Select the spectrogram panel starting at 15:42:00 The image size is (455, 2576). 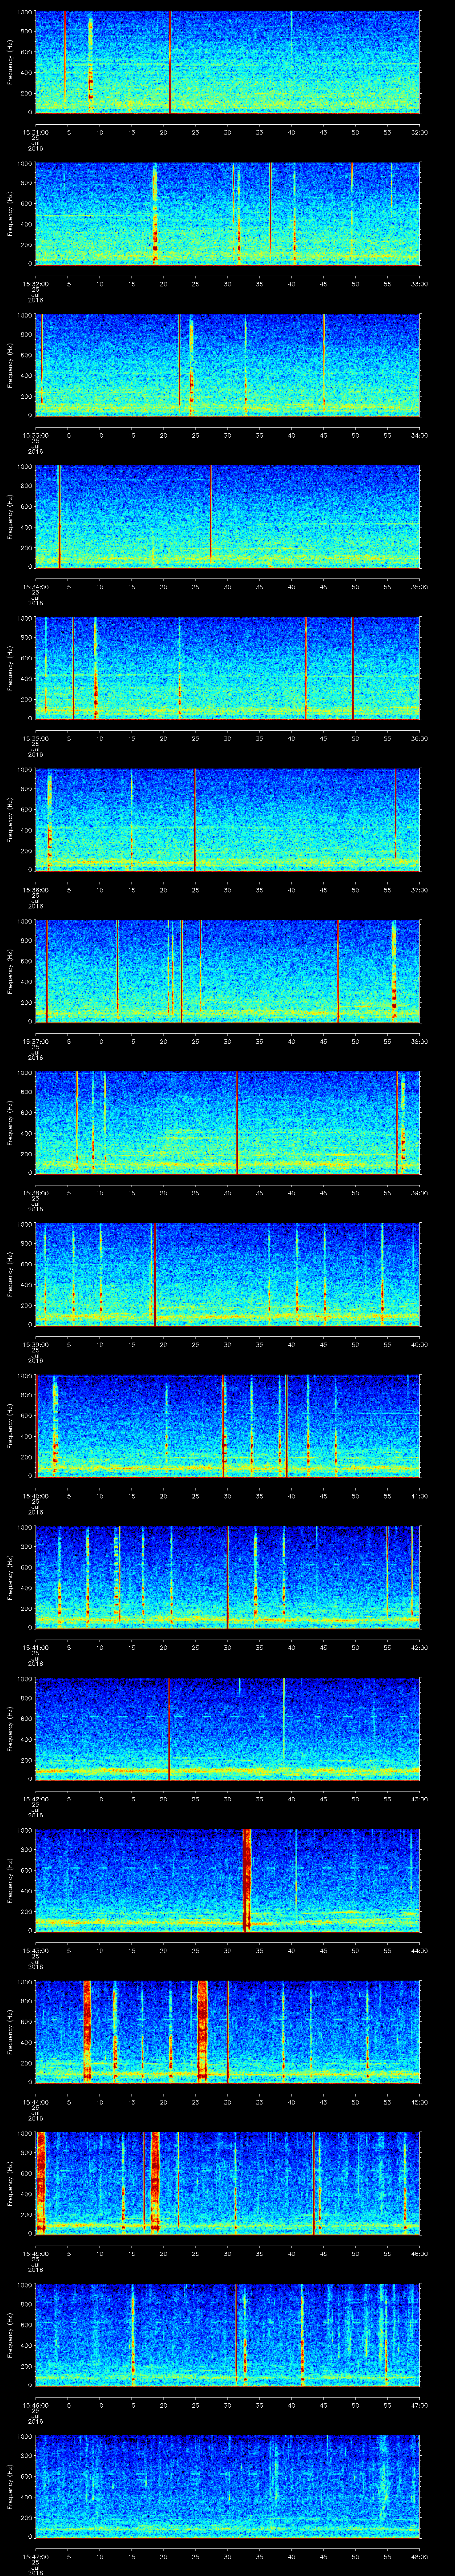(228, 1729)
